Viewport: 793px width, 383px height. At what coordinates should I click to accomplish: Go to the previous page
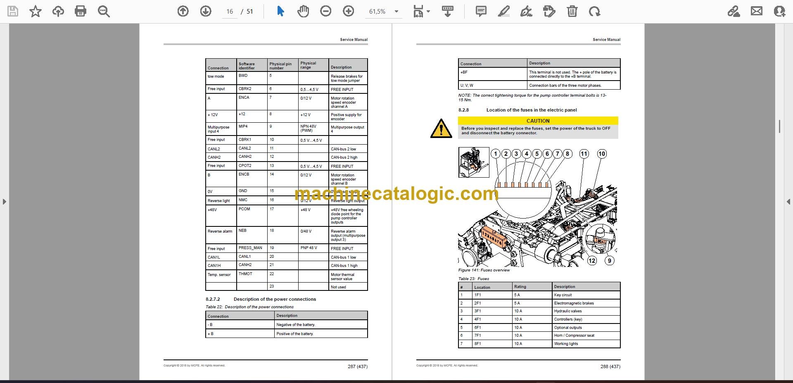click(x=183, y=11)
